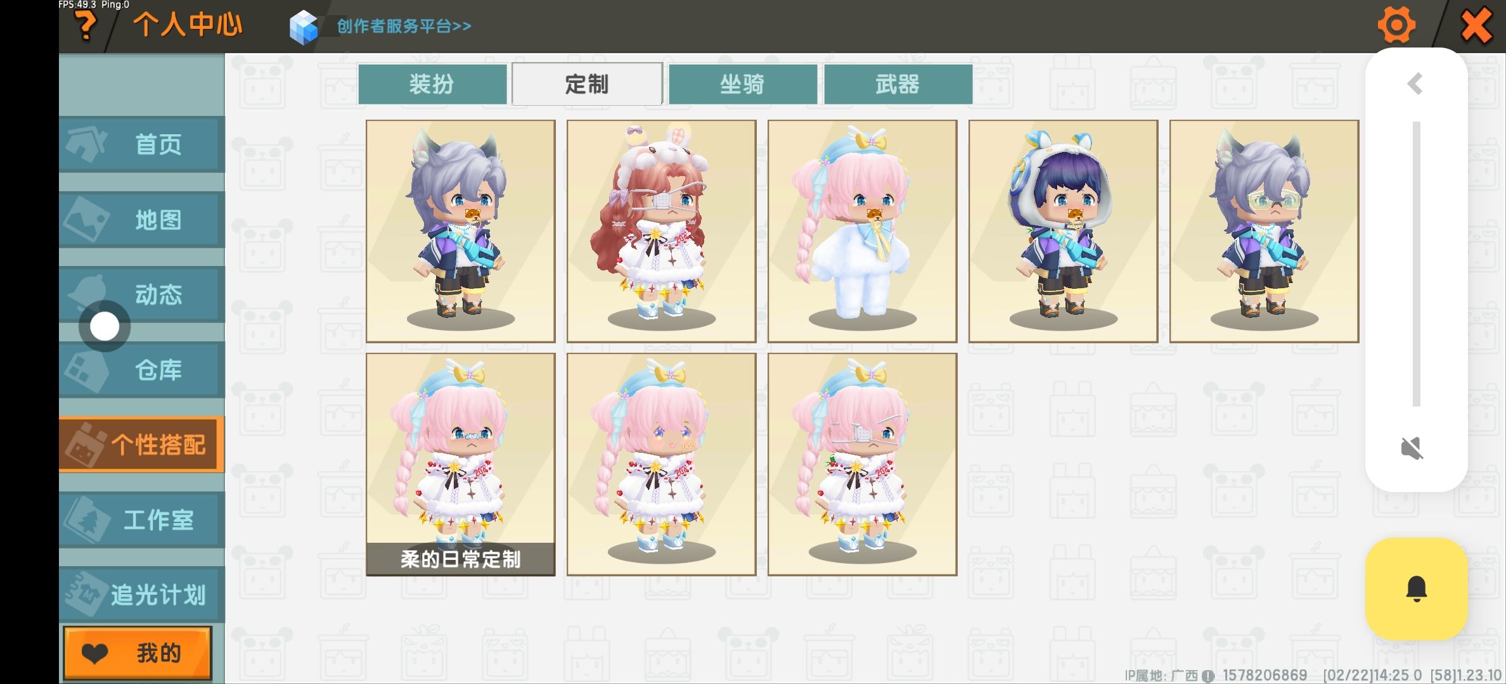Adjust the vertical volume slider

1416,264
